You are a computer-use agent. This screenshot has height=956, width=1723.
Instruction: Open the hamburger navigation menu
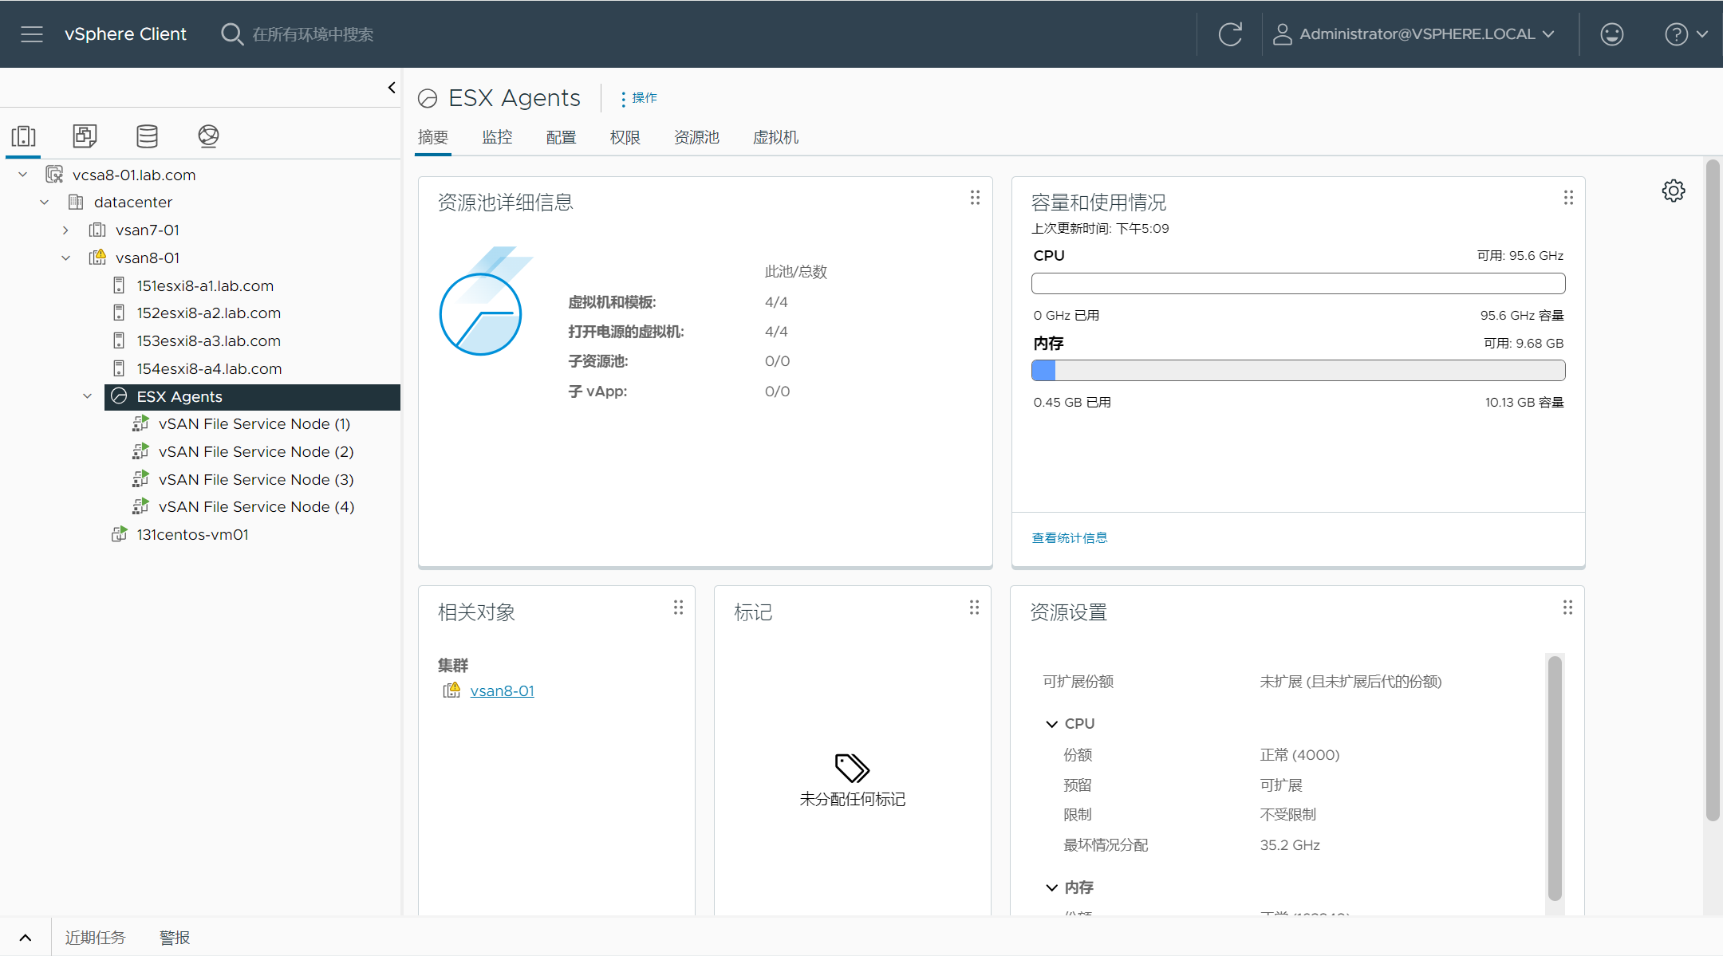(x=32, y=34)
